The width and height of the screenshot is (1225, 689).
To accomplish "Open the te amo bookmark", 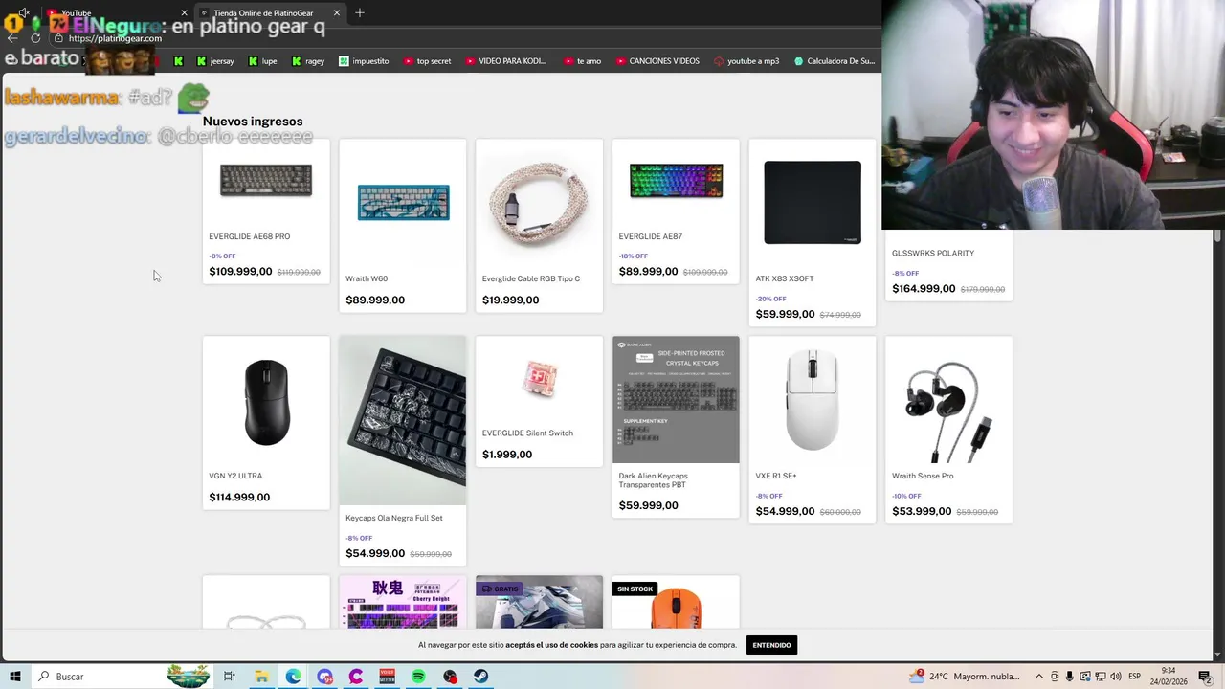I will 582,61.
